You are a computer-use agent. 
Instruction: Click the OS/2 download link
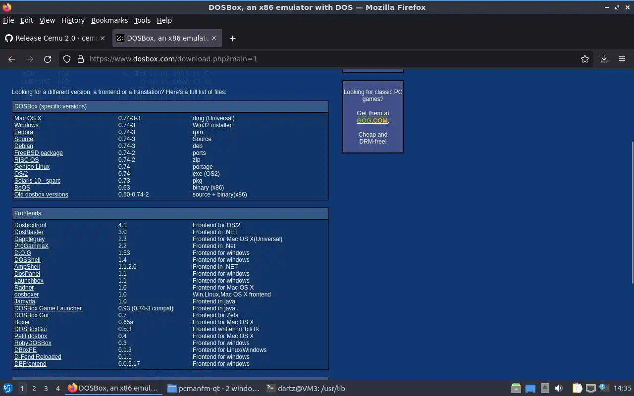click(21, 174)
